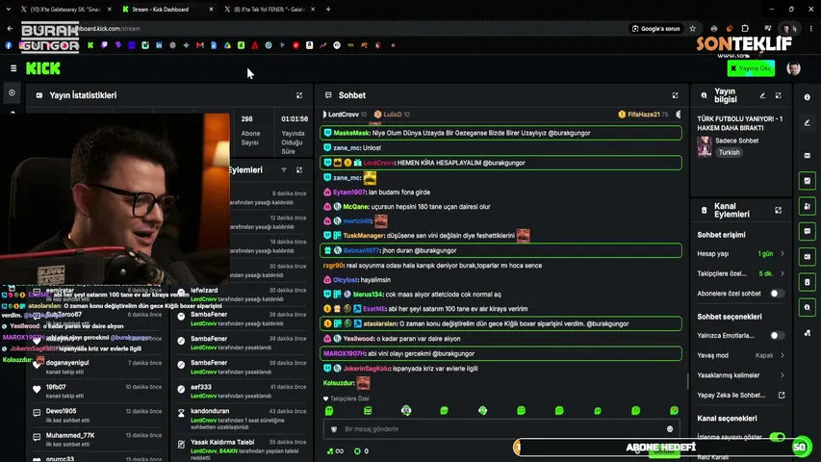Toggle Abonelere özel sohbet switch
Screen dimensions: 821x462
pos(777,294)
